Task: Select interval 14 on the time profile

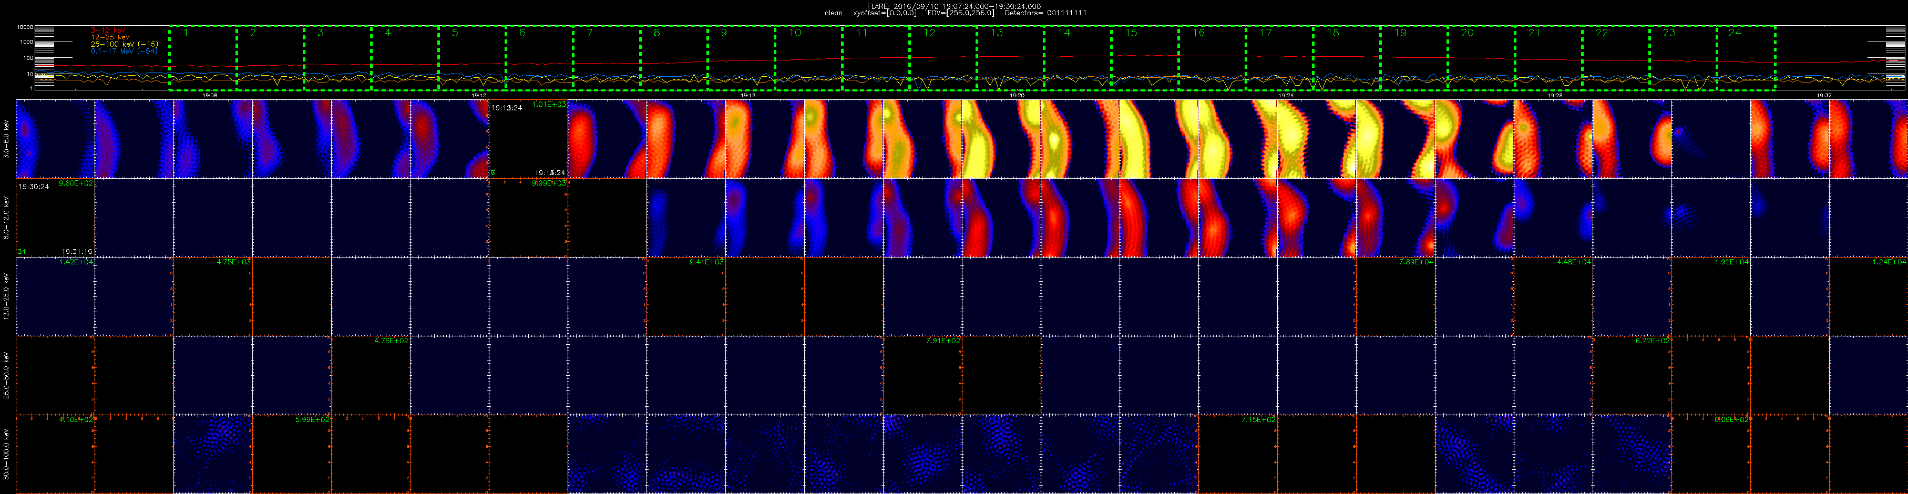Action: click(x=1078, y=58)
